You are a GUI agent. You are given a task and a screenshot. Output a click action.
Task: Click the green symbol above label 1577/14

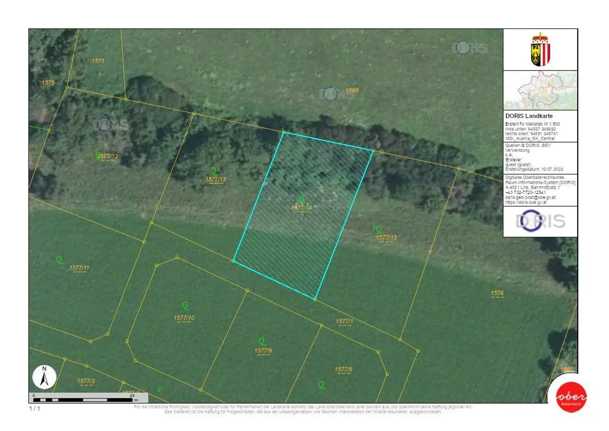[301, 199]
